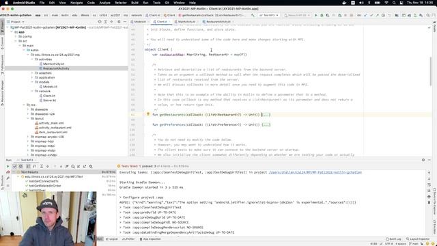Viewport: 437px width, 246px height.
Task: Select Server.kt in the network package
Action: coord(49,100)
